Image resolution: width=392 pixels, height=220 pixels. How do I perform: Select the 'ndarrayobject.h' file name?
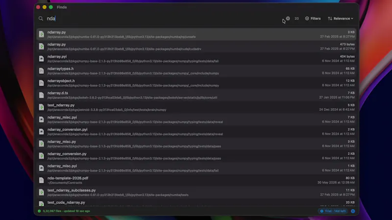tap(61, 81)
